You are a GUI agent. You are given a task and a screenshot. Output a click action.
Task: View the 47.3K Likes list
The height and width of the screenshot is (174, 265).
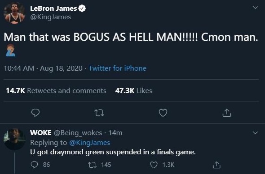click(x=133, y=91)
